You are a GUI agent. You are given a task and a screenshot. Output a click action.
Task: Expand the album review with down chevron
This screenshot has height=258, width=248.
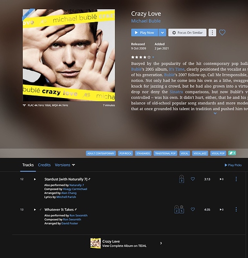(215, 114)
